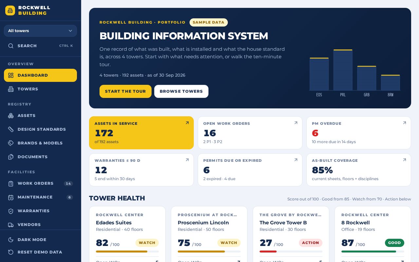
Task: Click the Vendors truck icon
Action: click(11, 225)
